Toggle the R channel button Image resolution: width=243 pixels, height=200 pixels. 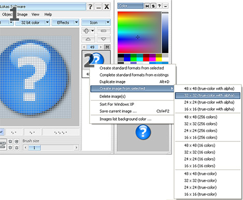pos(10,141)
